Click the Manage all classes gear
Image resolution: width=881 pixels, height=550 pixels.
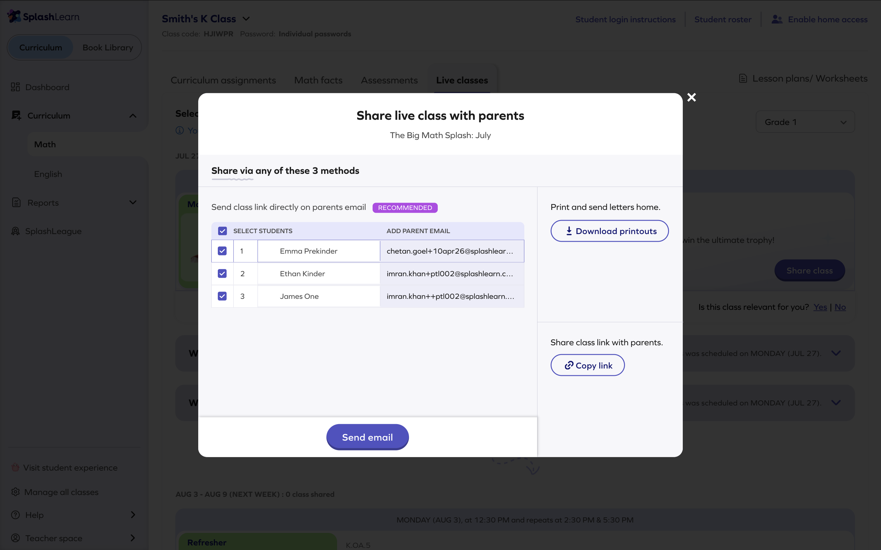pos(15,492)
